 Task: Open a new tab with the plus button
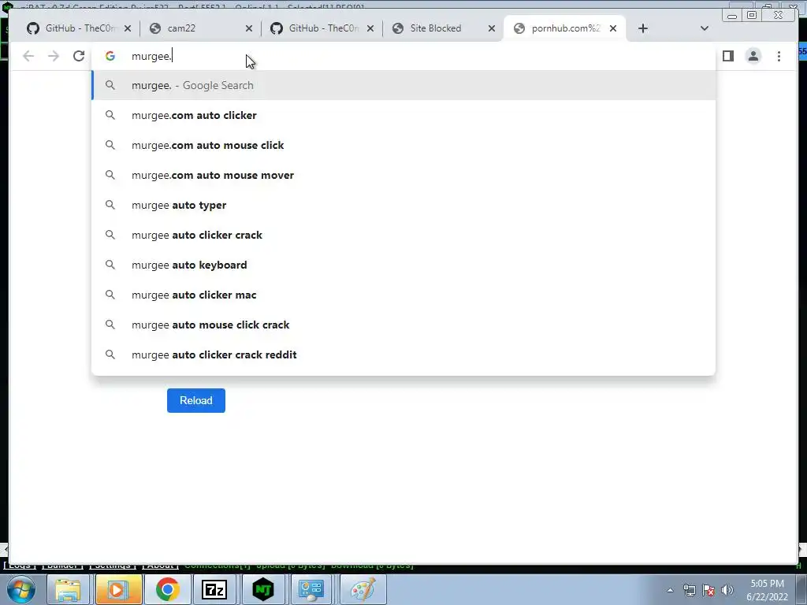(643, 28)
